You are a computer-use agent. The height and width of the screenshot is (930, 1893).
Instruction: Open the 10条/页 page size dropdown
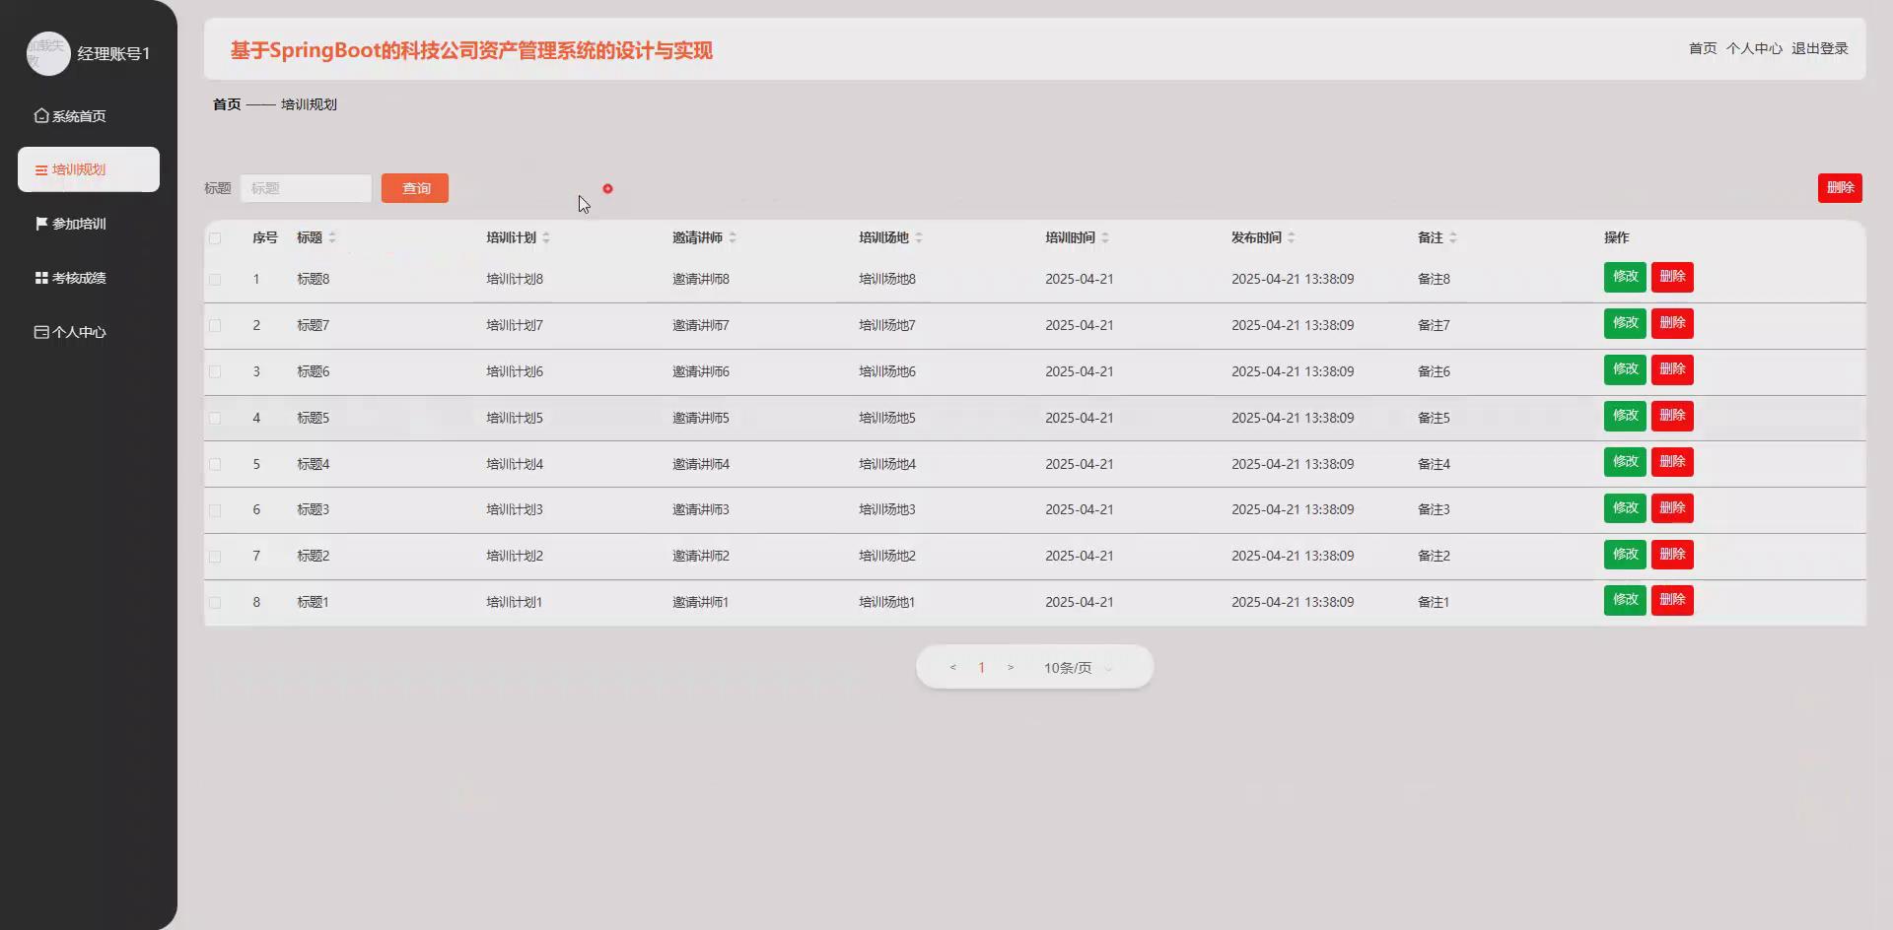click(x=1079, y=668)
